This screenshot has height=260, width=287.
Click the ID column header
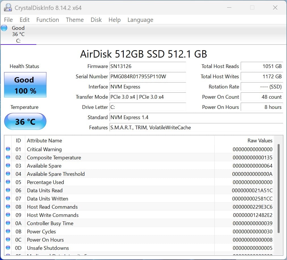pos(18,140)
